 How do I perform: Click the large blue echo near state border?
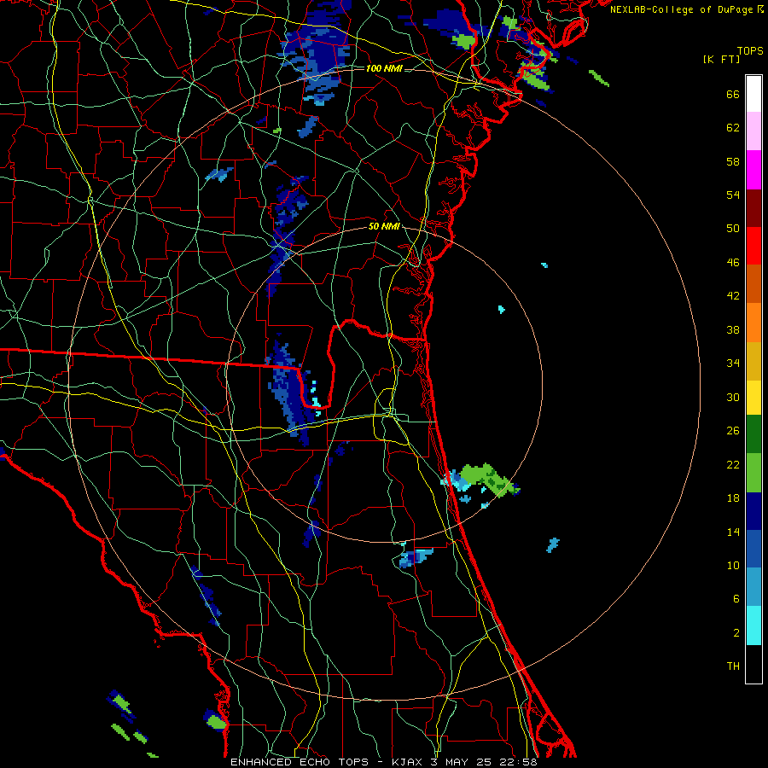pos(290,389)
